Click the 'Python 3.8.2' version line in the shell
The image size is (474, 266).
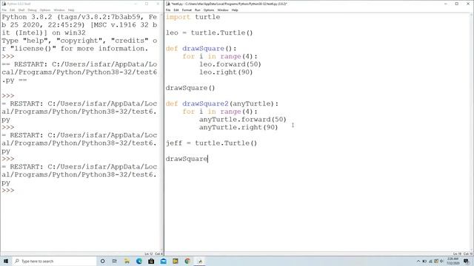point(79,17)
